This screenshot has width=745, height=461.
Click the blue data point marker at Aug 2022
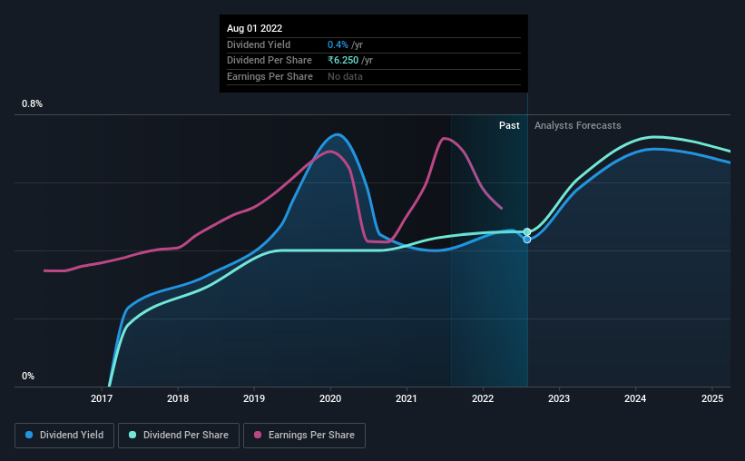pyautogui.click(x=527, y=240)
